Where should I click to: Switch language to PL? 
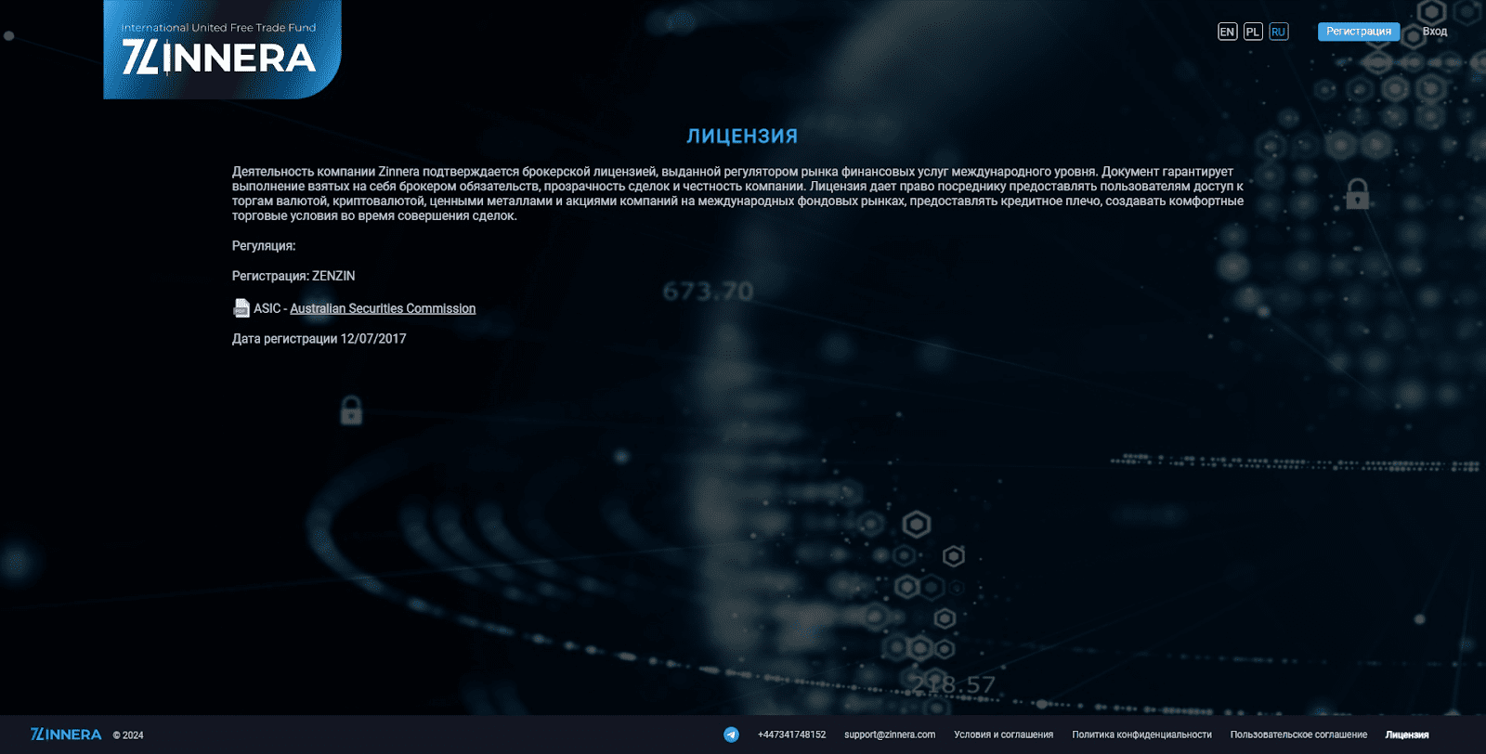(x=1253, y=32)
